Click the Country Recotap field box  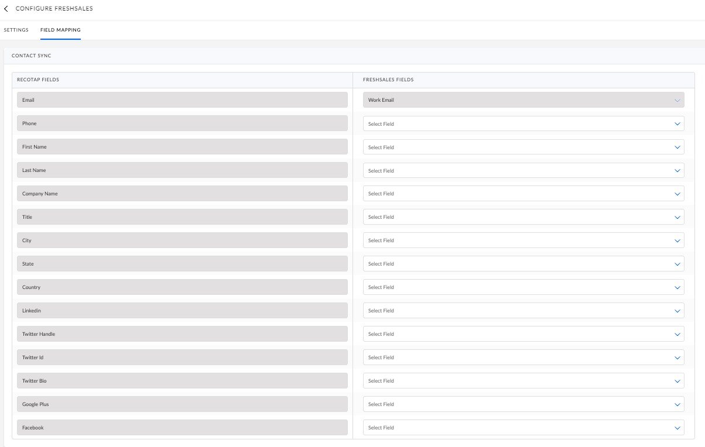(182, 287)
